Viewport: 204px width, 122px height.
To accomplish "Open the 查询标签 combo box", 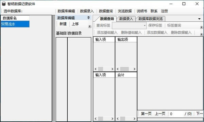I will (x=129, y=25).
